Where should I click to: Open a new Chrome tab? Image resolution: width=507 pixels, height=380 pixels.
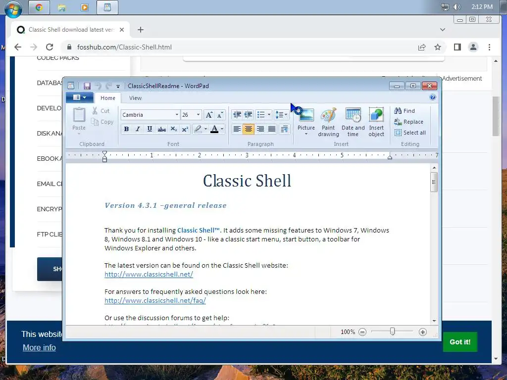[140, 30]
